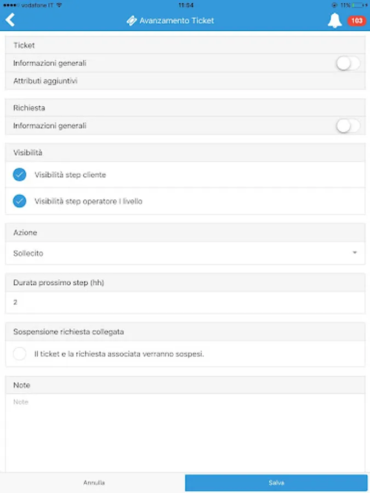The image size is (370, 493).
Task: Focus the Note text area
Action: coord(185,433)
